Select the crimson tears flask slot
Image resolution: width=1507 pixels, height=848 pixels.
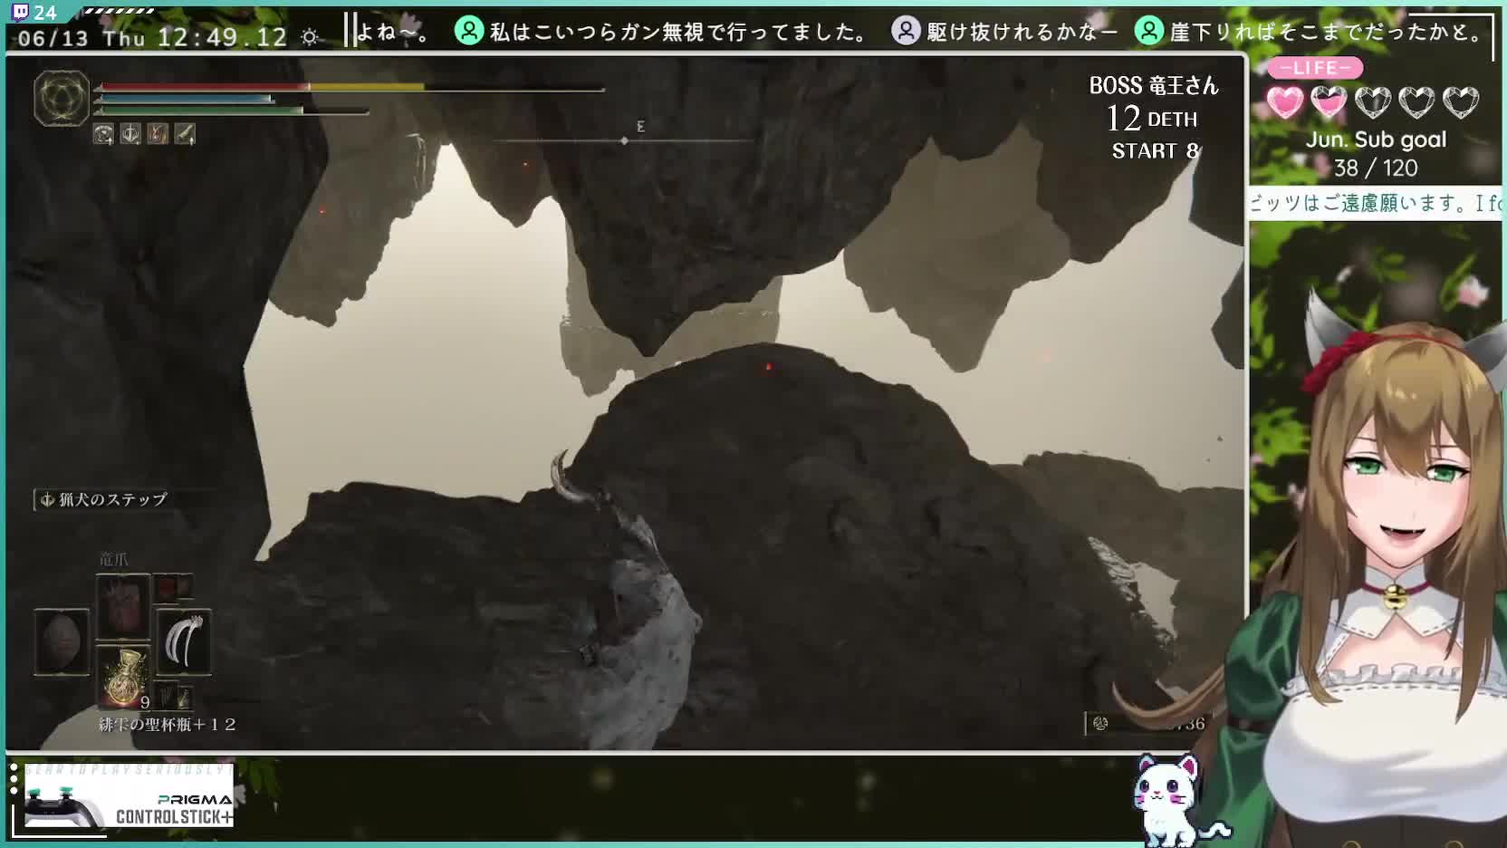coord(123,676)
